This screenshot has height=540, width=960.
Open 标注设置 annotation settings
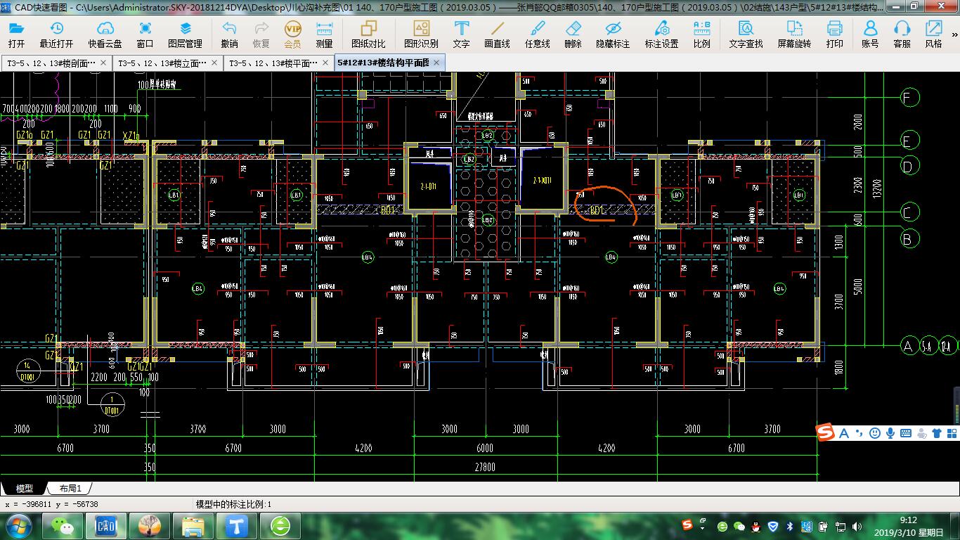click(x=662, y=34)
